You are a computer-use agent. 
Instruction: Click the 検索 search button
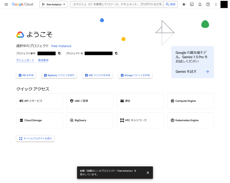171,4
